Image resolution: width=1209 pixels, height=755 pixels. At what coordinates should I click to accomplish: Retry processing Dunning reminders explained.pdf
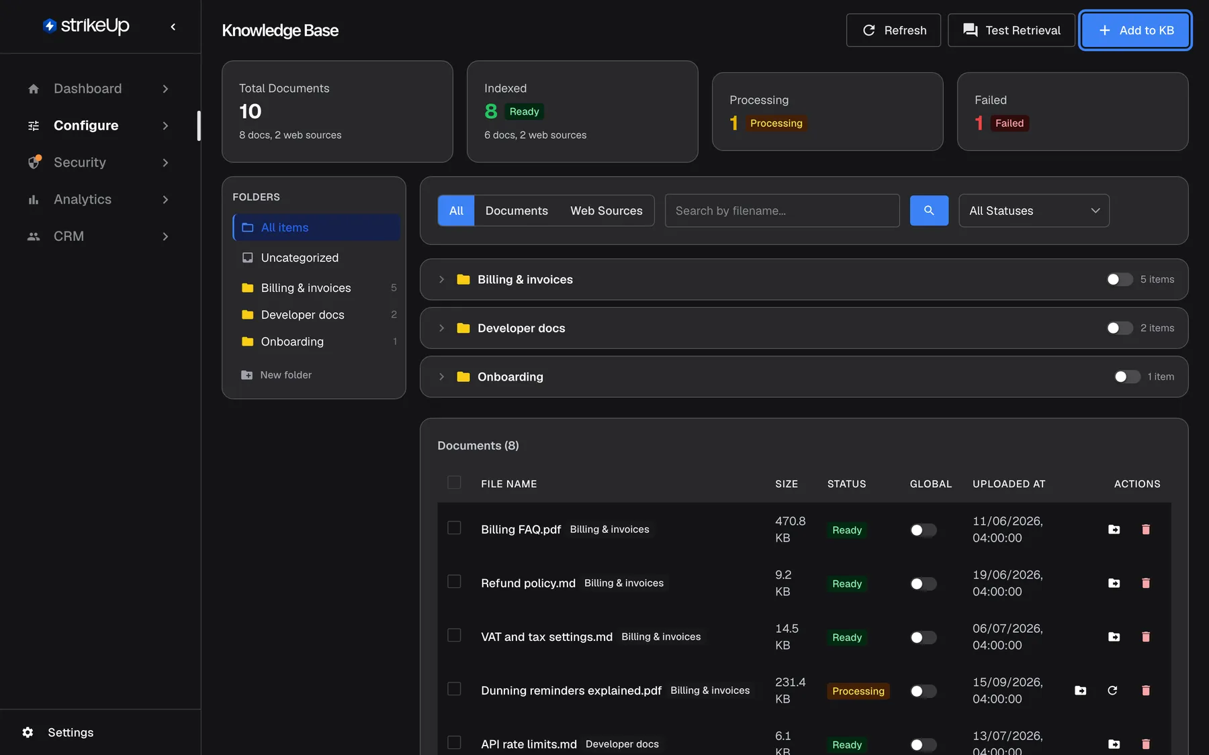pyautogui.click(x=1112, y=691)
